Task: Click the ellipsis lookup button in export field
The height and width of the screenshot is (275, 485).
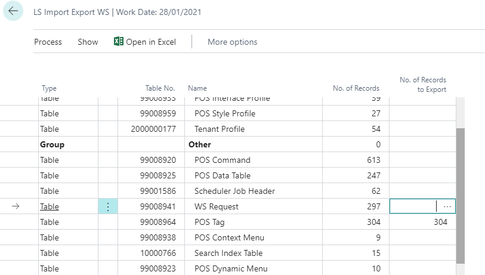Action: coord(447,206)
